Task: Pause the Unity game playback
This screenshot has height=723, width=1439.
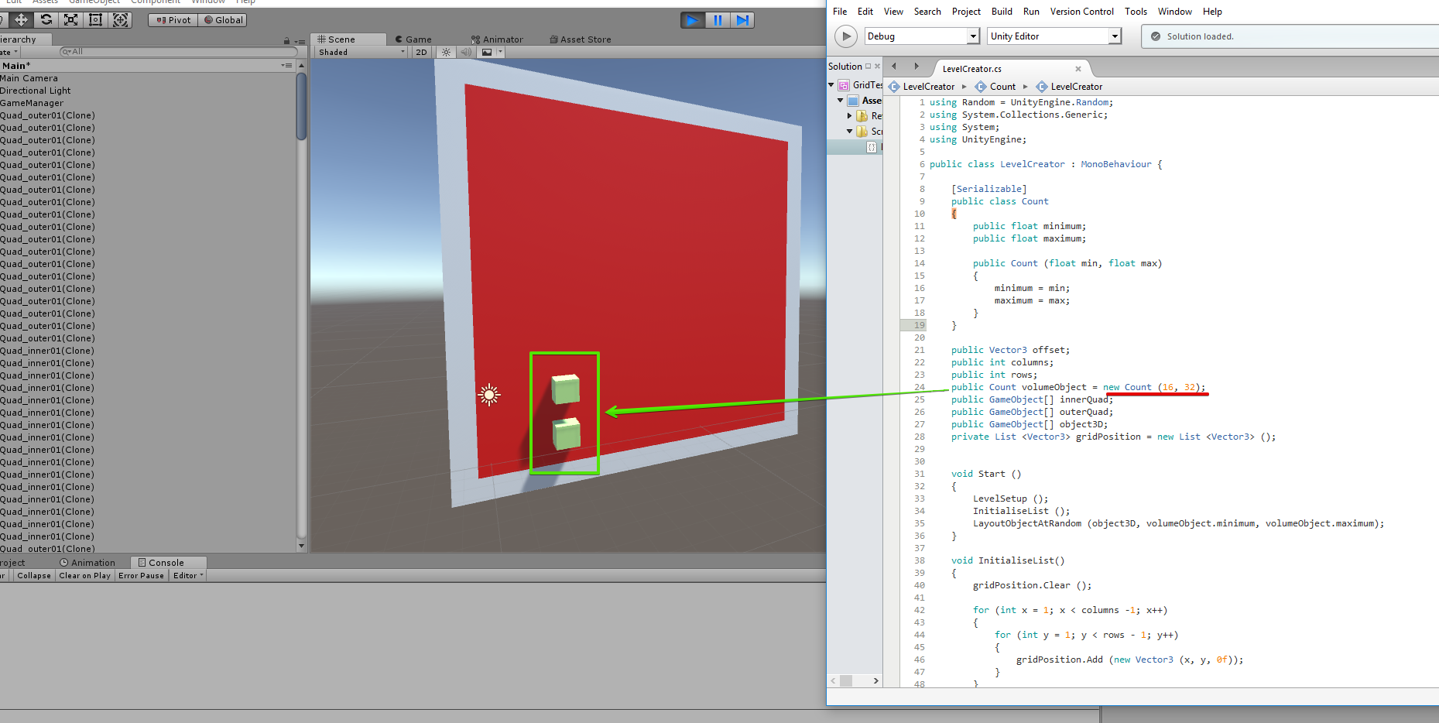Action: 718,20
